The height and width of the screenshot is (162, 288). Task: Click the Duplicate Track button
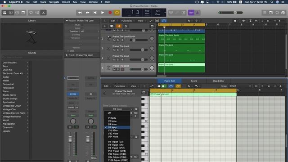click(112, 26)
